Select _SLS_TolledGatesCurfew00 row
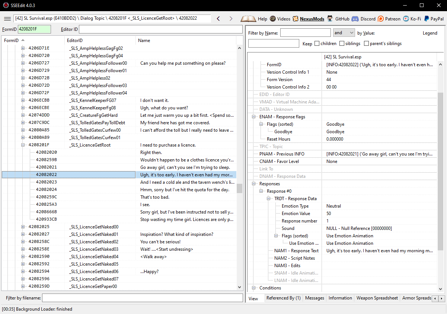Viewport: 447px width, 314px height. (x=119, y=130)
